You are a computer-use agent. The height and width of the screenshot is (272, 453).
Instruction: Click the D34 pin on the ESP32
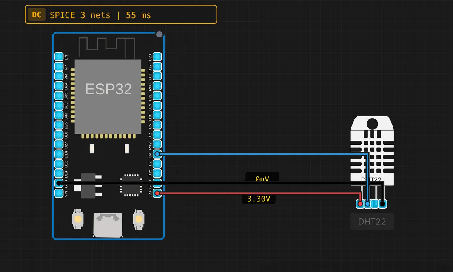tap(59, 86)
